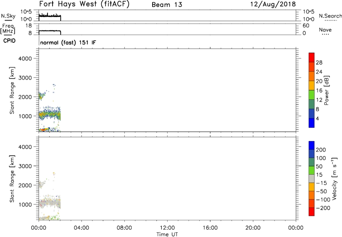This screenshot has height=237, width=342.
Task: Click the 'N.Sky' legend label
Action: coord(8,16)
